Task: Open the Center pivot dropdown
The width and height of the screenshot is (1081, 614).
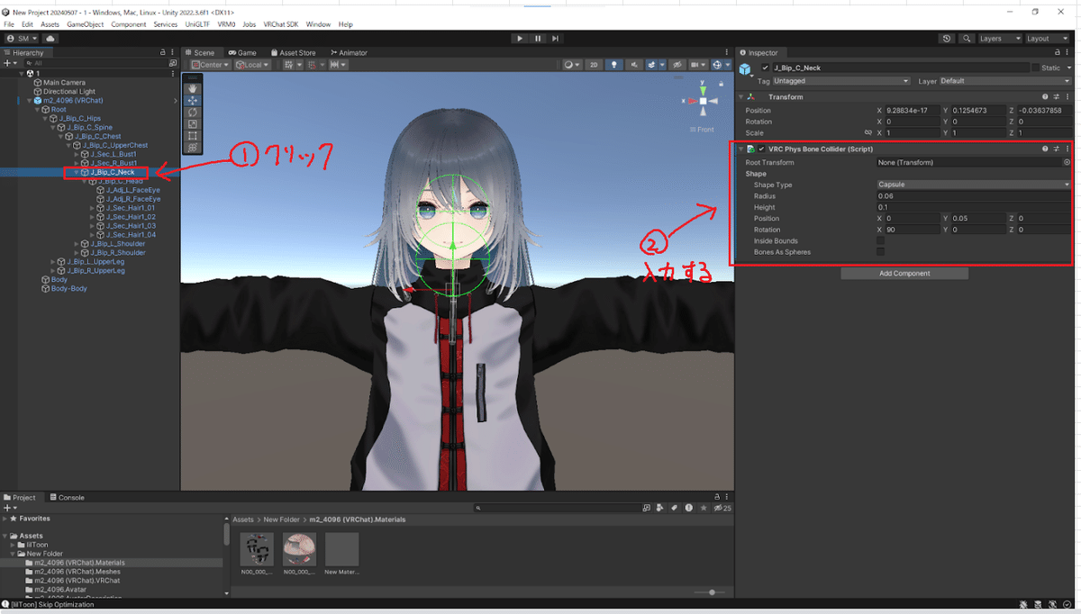Action: [209, 65]
